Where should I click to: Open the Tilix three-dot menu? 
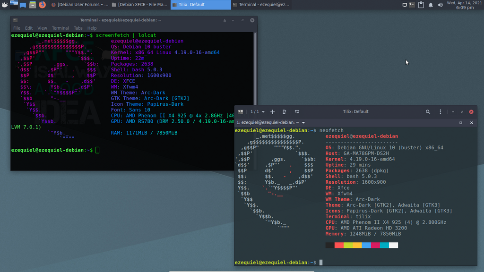(441, 112)
